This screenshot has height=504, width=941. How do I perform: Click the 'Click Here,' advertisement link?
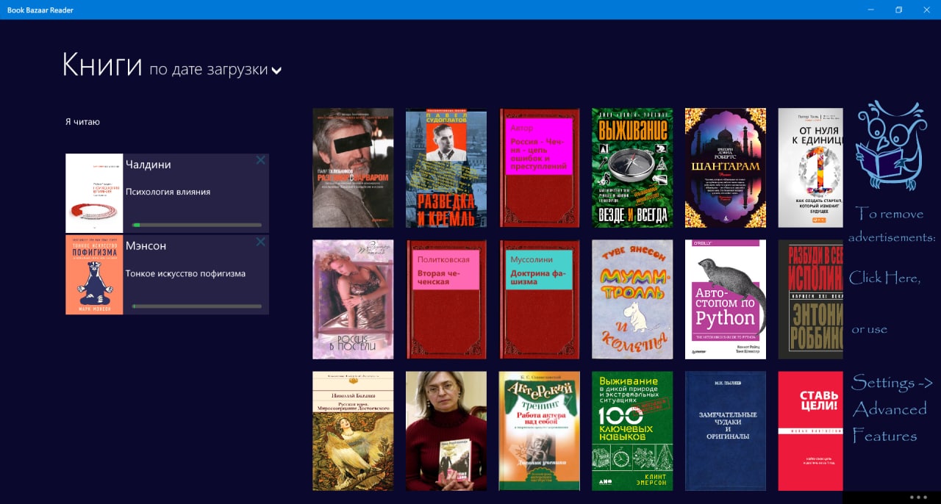click(884, 278)
